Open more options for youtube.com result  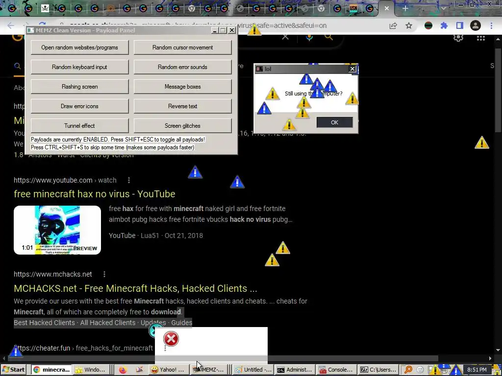click(129, 180)
